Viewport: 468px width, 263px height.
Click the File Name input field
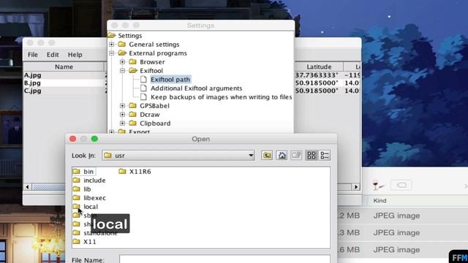pyautogui.click(x=224, y=259)
